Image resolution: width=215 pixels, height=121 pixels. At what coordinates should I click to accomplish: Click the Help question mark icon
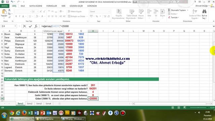(x=195, y=2)
